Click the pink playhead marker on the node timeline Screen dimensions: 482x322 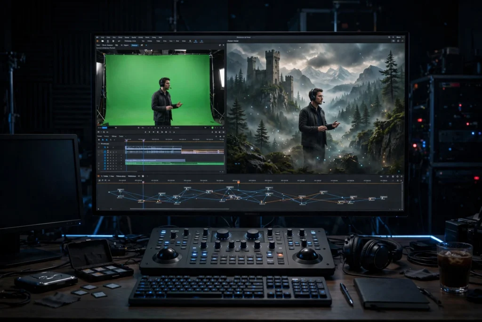[143, 182]
